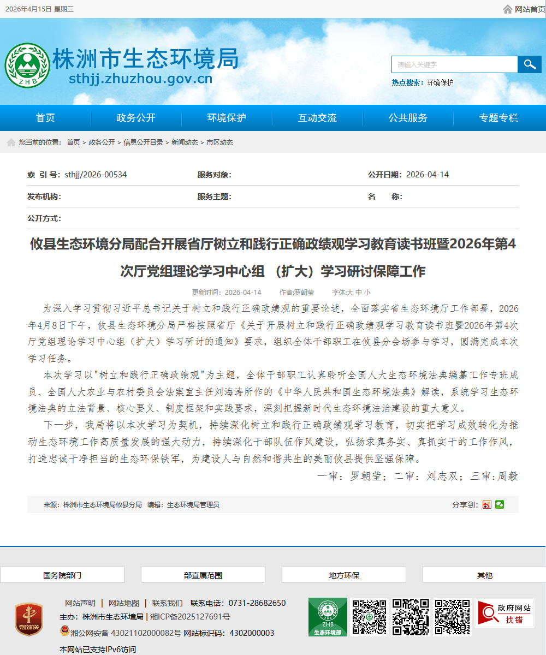
Task: Click the home icon beside 网站首页
Action: coord(508,9)
